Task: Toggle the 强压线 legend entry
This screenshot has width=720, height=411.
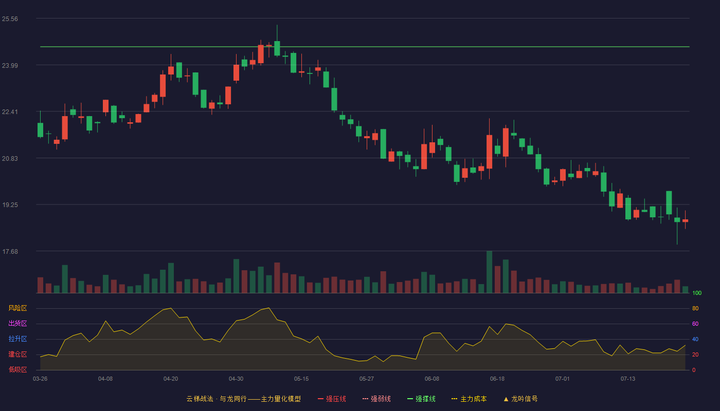Action: tap(332, 399)
